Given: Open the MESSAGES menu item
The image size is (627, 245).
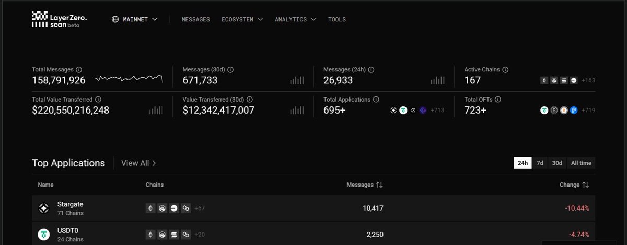Looking at the screenshot, I should click(x=195, y=19).
